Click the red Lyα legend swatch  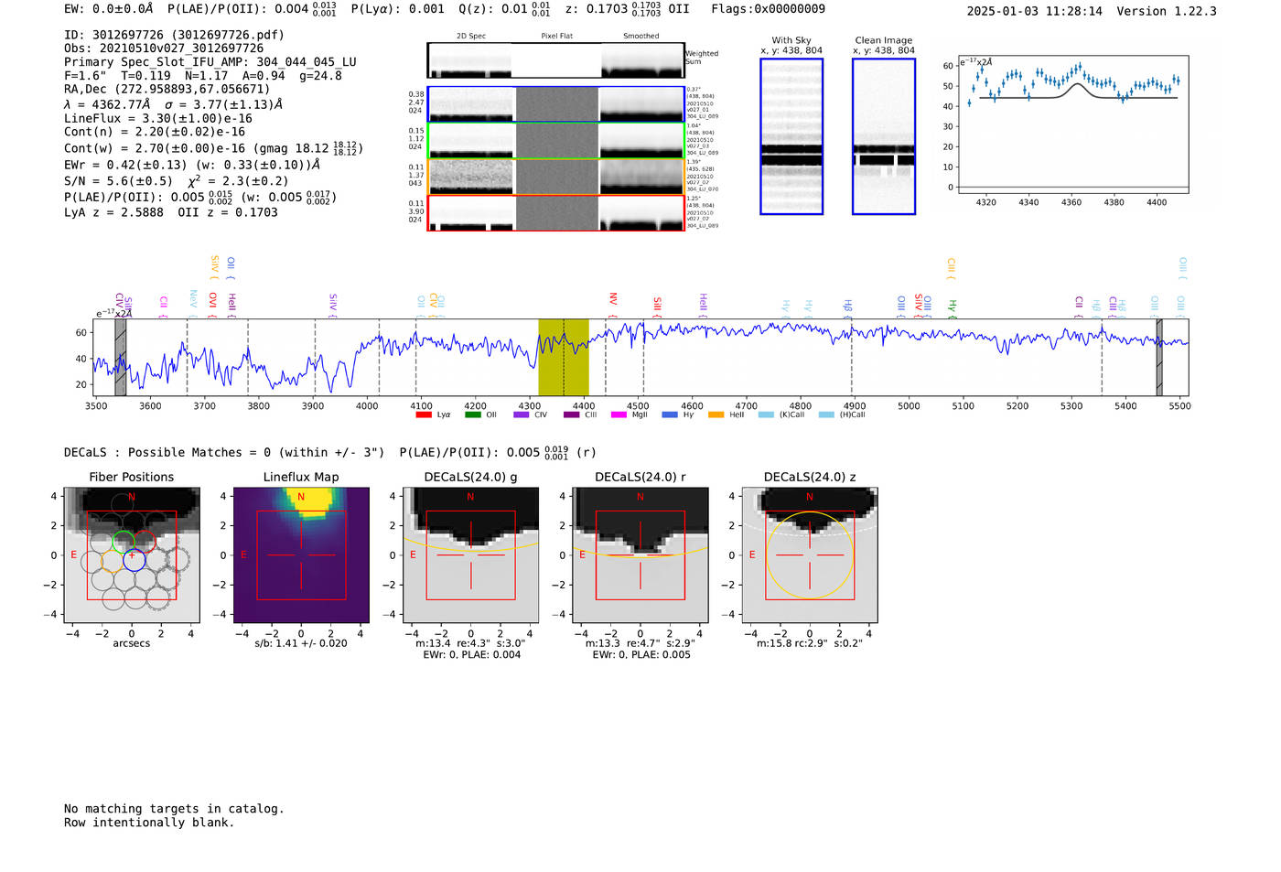tap(423, 414)
